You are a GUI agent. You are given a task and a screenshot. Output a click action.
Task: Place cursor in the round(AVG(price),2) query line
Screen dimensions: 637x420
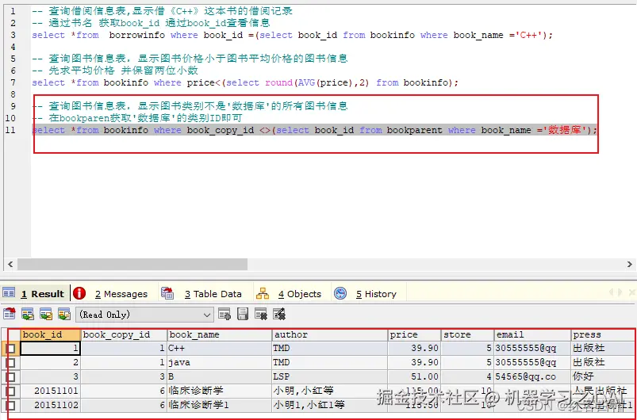click(x=245, y=82)
